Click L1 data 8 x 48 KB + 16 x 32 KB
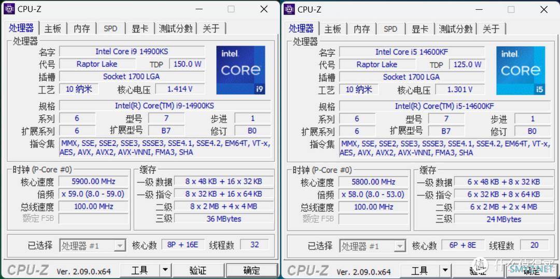Screen dimensions: 560x279 (x=223, y=181)
